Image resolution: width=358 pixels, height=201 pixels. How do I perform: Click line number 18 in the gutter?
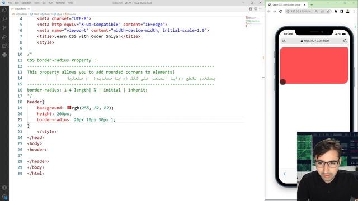pyautogui.click(x=20, y=102)
